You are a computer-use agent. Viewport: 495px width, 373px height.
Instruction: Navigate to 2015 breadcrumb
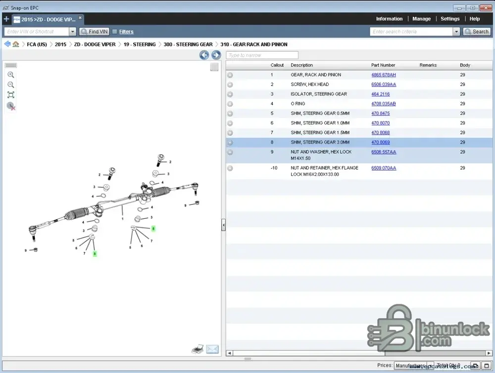[x=60, y=44]
